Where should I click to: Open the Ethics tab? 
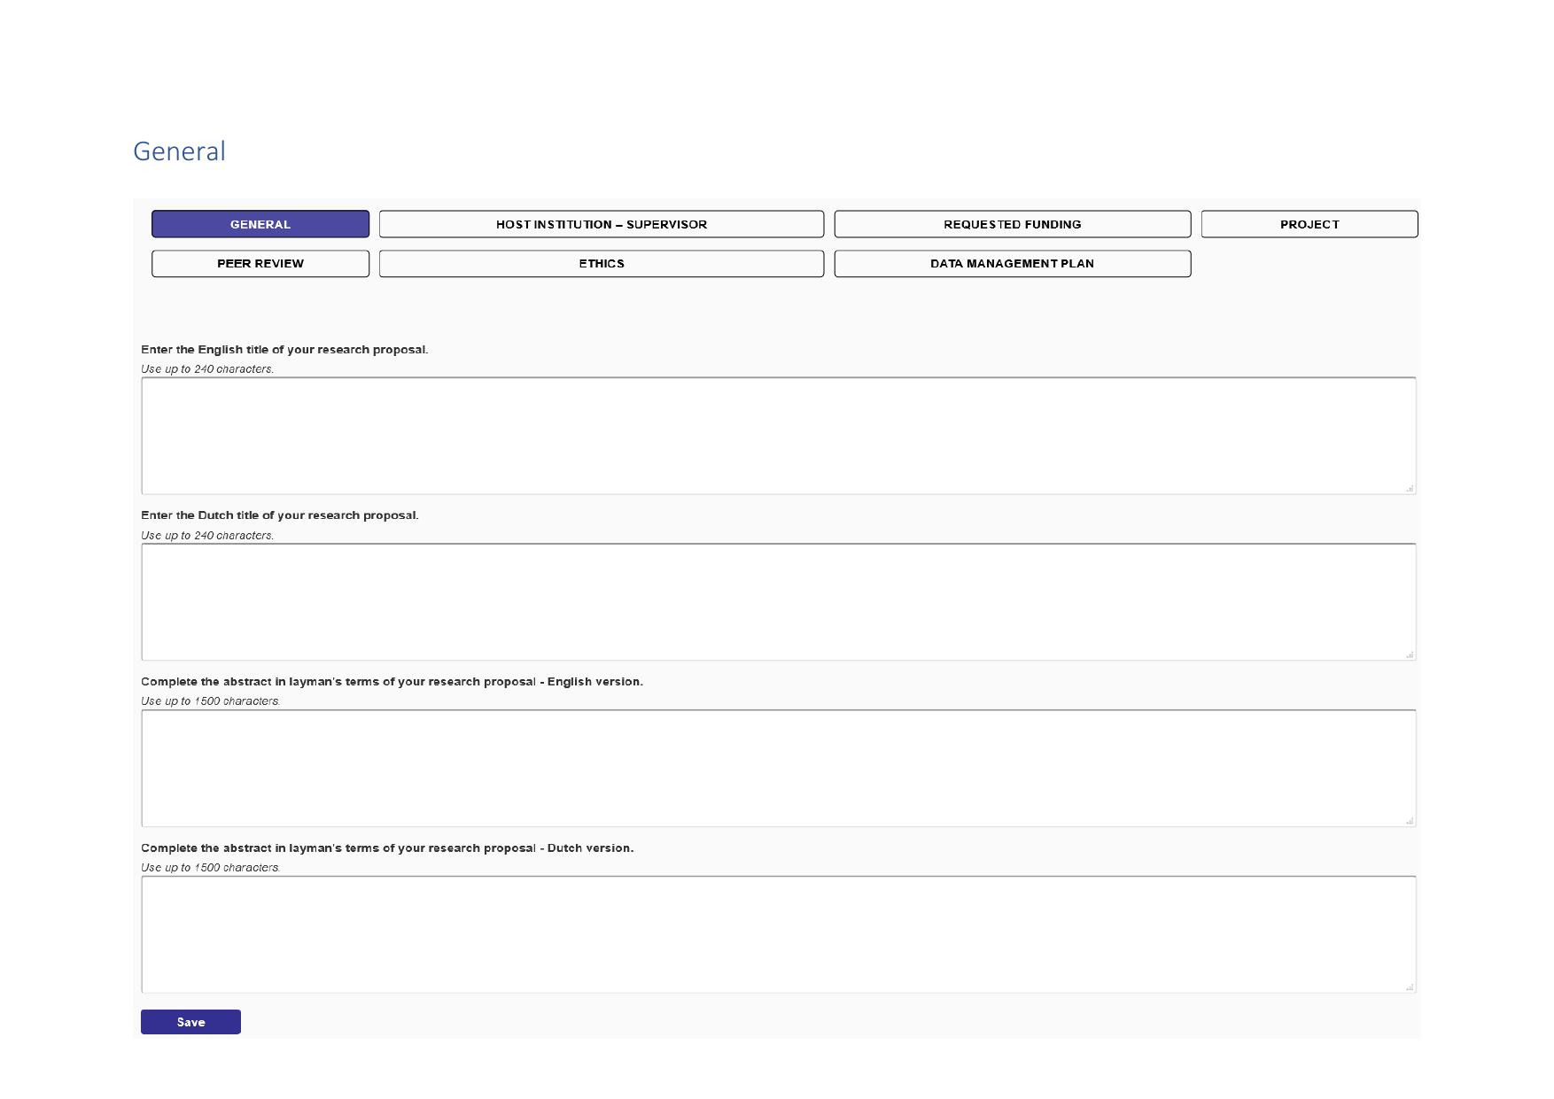601,264
